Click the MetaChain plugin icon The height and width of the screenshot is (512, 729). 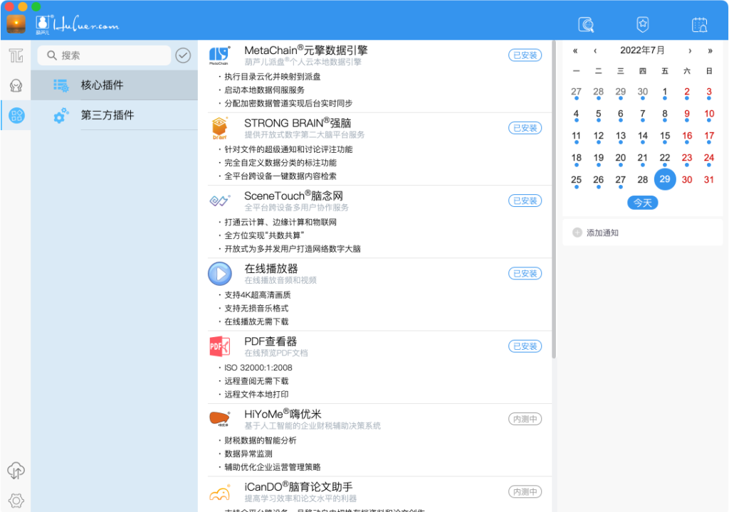pyautogui.click(x=219, y=55)
